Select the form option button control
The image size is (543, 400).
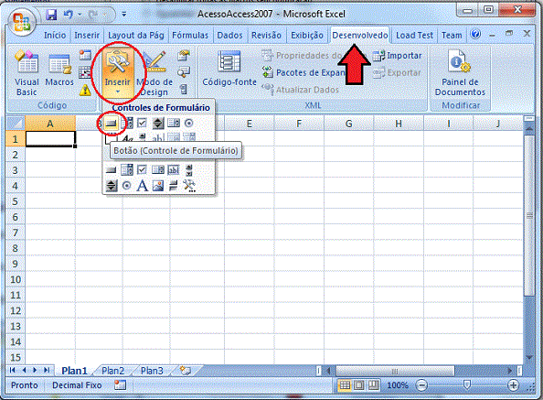coord(188,123)
